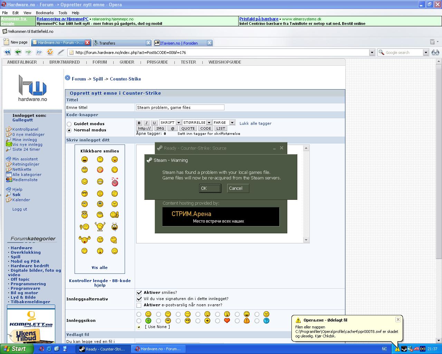
Task: Open the binoculars find icon
Action: (x=435, y=52)
